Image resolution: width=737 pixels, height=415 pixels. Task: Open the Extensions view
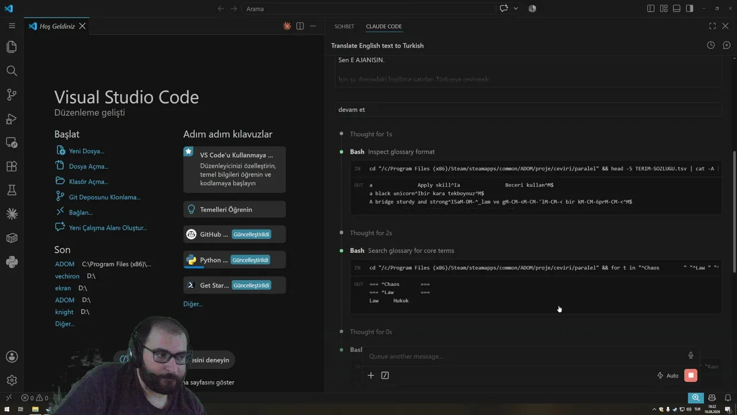(12, 167)
